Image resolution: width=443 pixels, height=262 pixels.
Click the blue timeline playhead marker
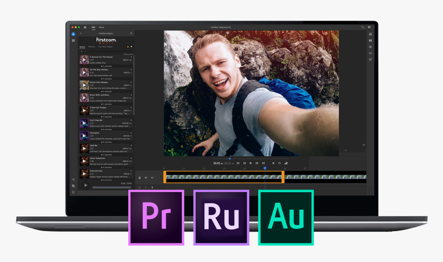click(x=265, y=168)
